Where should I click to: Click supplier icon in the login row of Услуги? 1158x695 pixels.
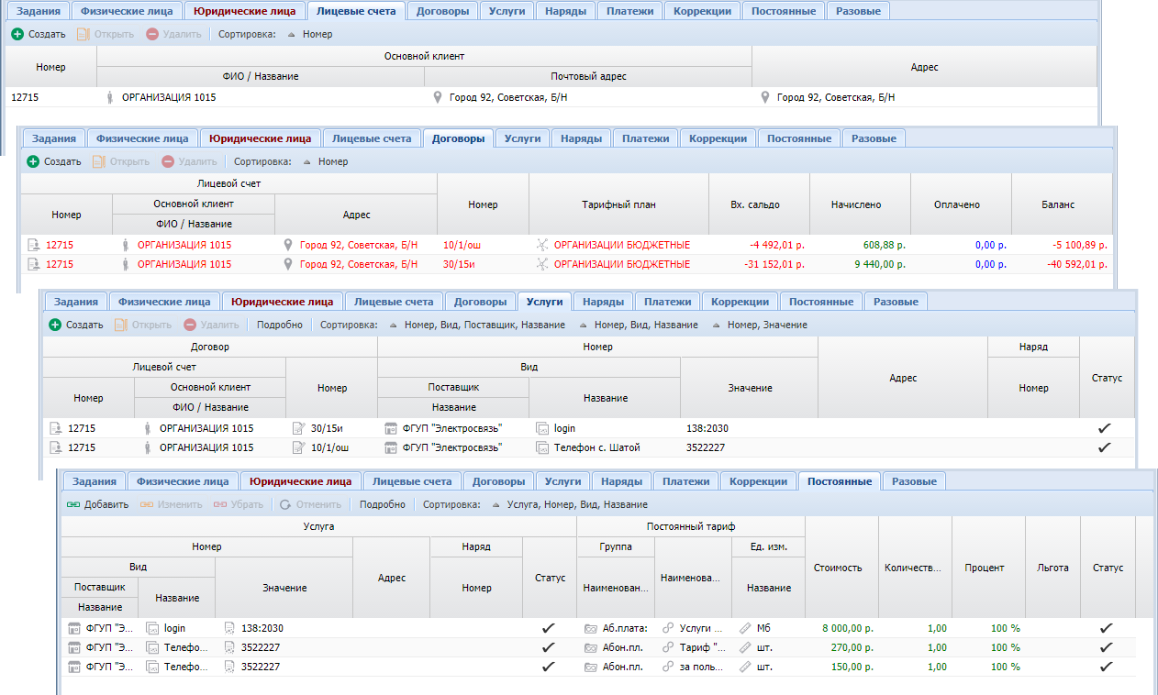click(x=391, y=428)
